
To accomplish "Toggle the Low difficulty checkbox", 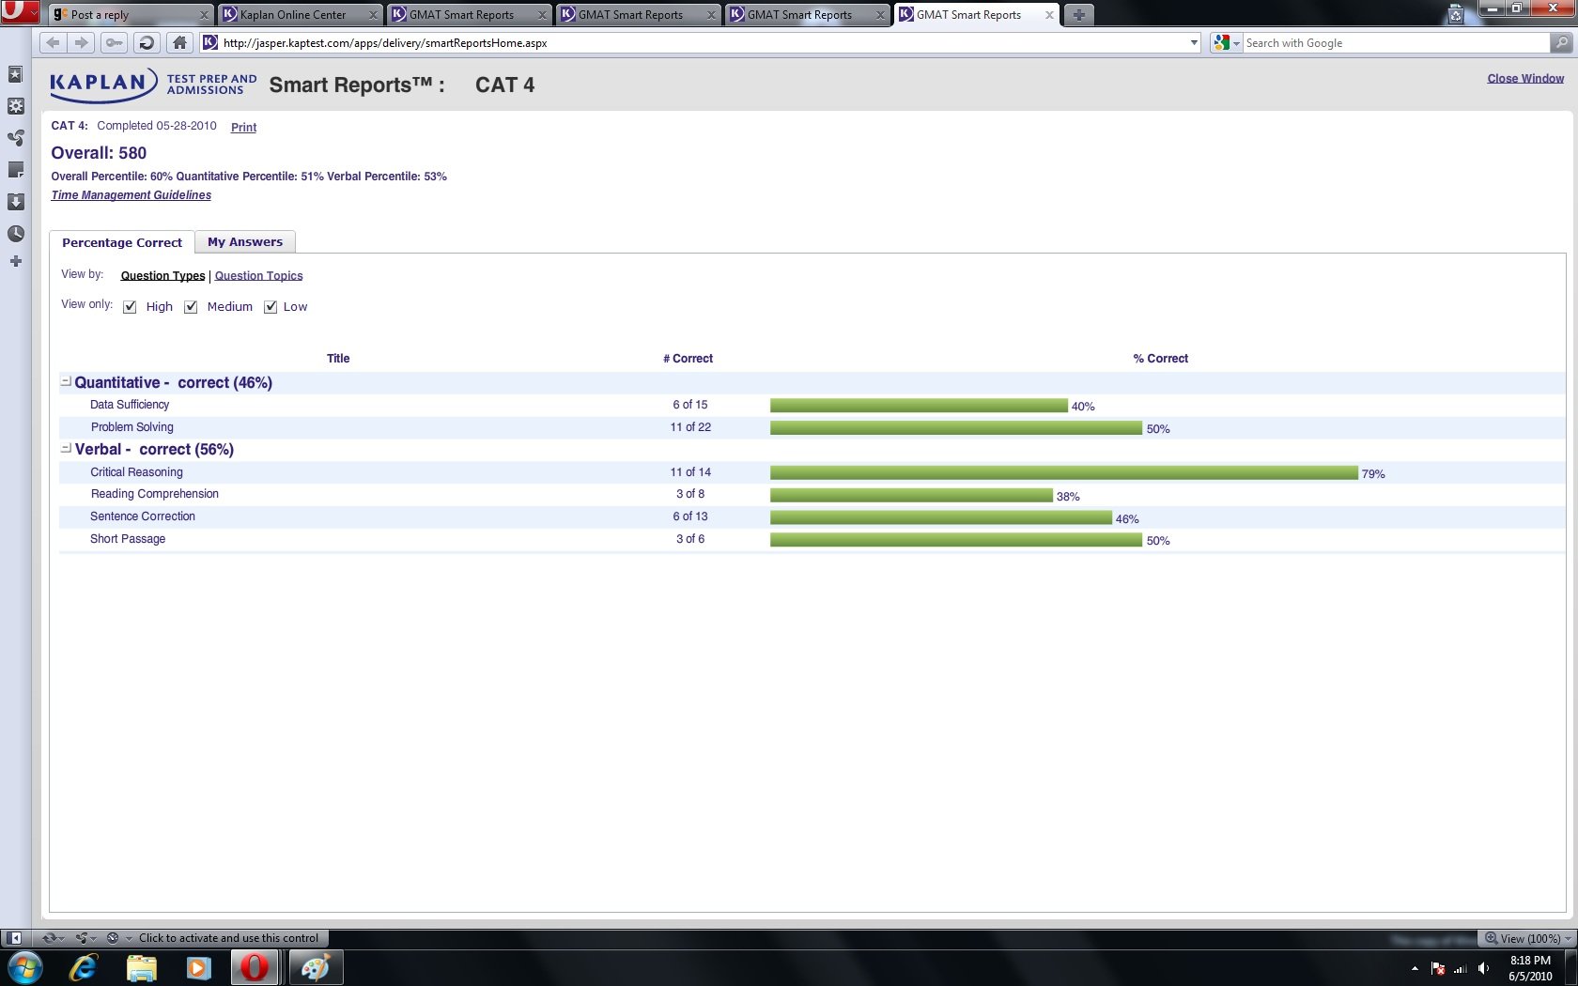I will point(271,307).
